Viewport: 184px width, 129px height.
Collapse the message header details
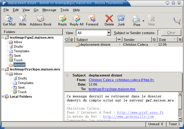tap(67, 75)
